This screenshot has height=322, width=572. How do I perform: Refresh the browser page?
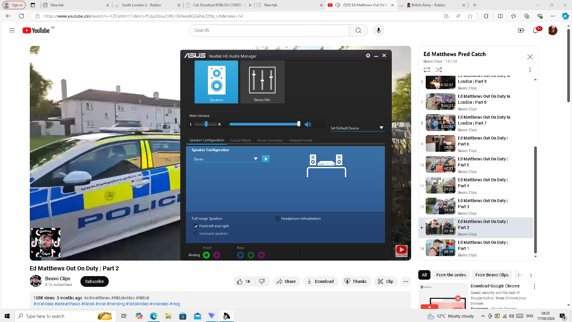click(21, 16)
